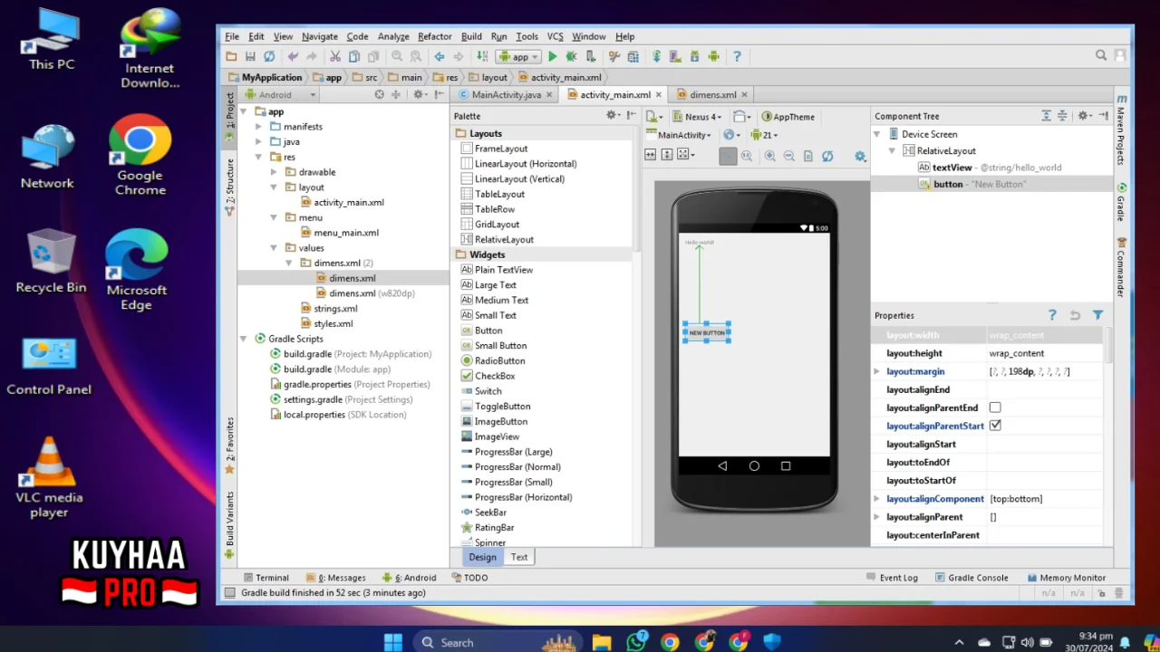Click the Cut scissors icon
The image size is (1160, 652).
(x=334, y=56)
